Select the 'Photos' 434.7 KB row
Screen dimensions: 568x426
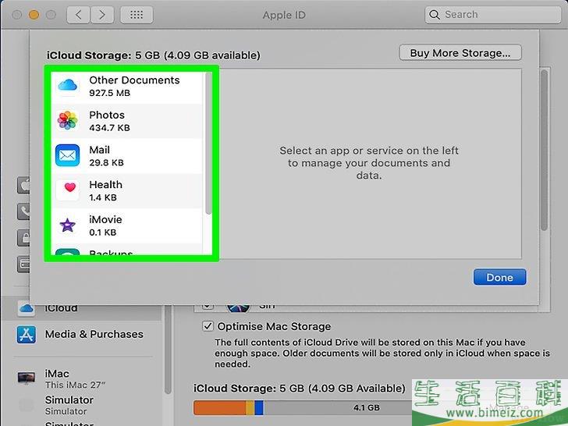point(126,121)
